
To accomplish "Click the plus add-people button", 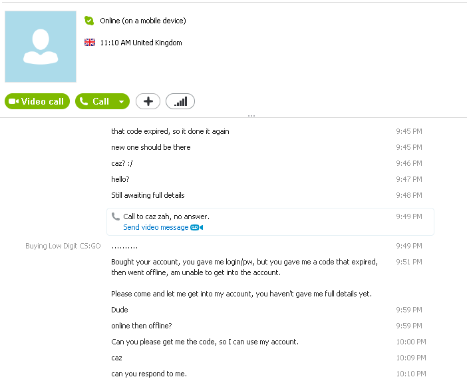I will (x=148, y=101).
